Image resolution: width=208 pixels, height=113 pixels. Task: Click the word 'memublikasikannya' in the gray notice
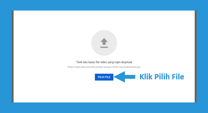129,67
